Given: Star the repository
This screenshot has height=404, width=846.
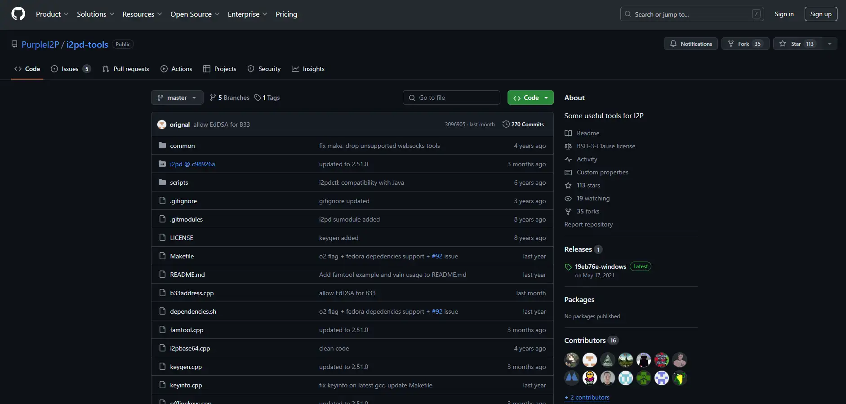Looking at the screenshot, I should [x=797, y=44].
